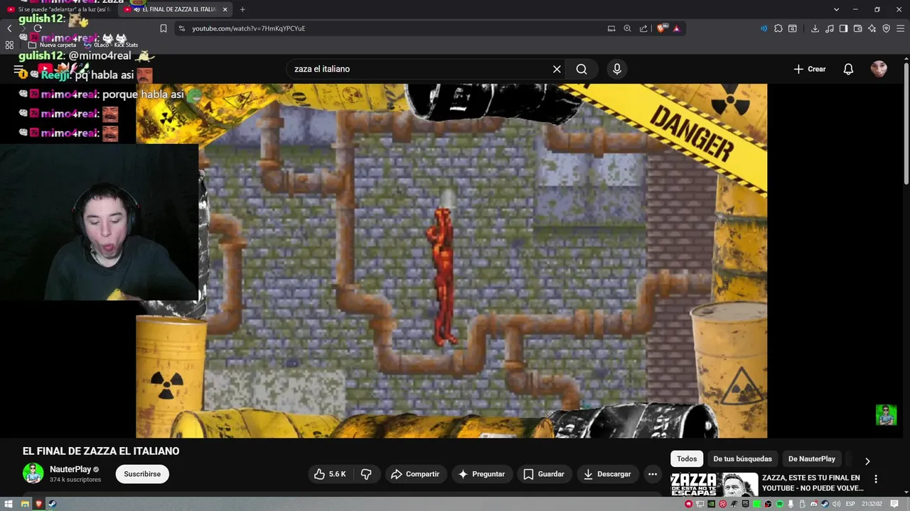This screenshot has height=511, width=910.
Task: Open the Nueva carpeta bookmarks folder
Action: point(52,45)
